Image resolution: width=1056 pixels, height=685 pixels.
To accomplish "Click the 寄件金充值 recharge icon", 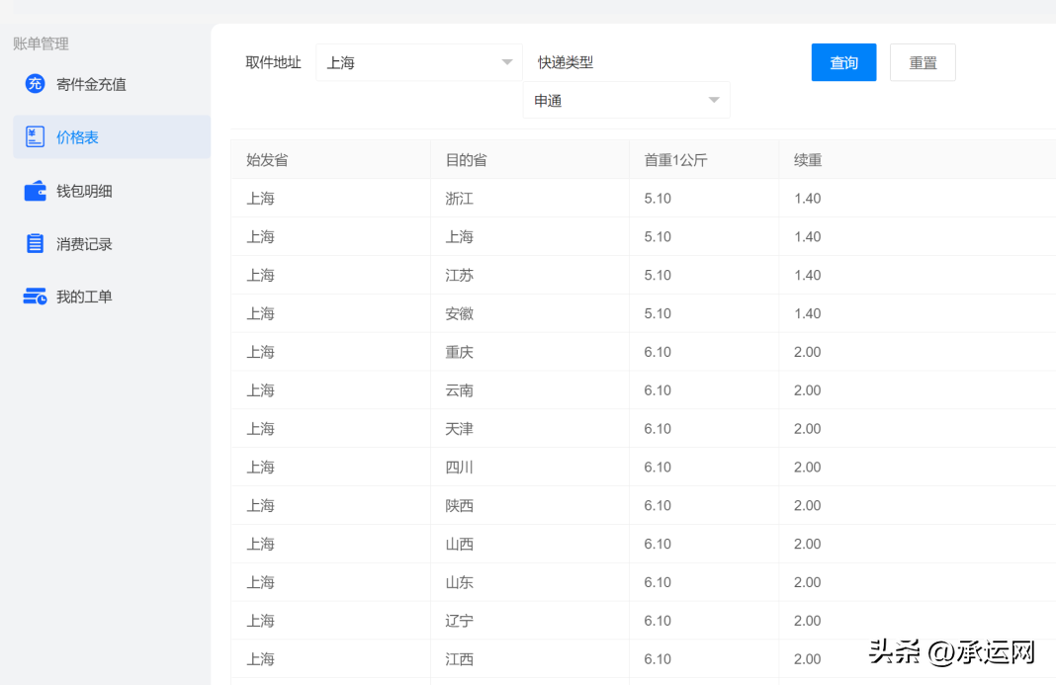I will tap(36, 84).
